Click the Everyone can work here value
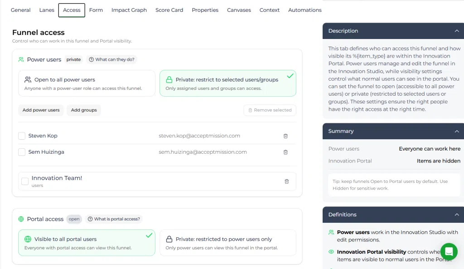Image resolution: width=464 pixels, height=269 pixels. point(430,149)
